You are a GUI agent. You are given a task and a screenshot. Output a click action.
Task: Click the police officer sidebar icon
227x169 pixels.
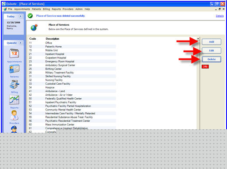click(14, 129)
